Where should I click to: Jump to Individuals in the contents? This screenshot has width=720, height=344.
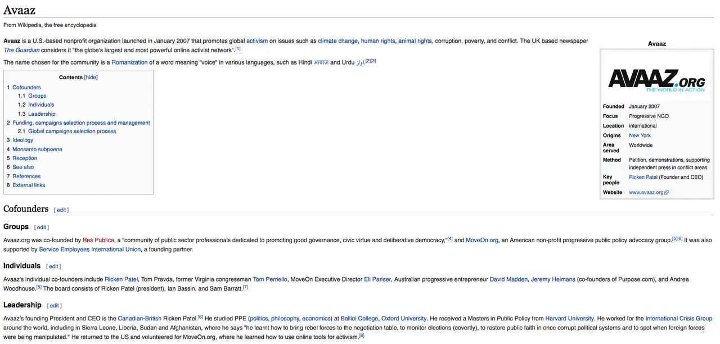click(x=41, y=105)
